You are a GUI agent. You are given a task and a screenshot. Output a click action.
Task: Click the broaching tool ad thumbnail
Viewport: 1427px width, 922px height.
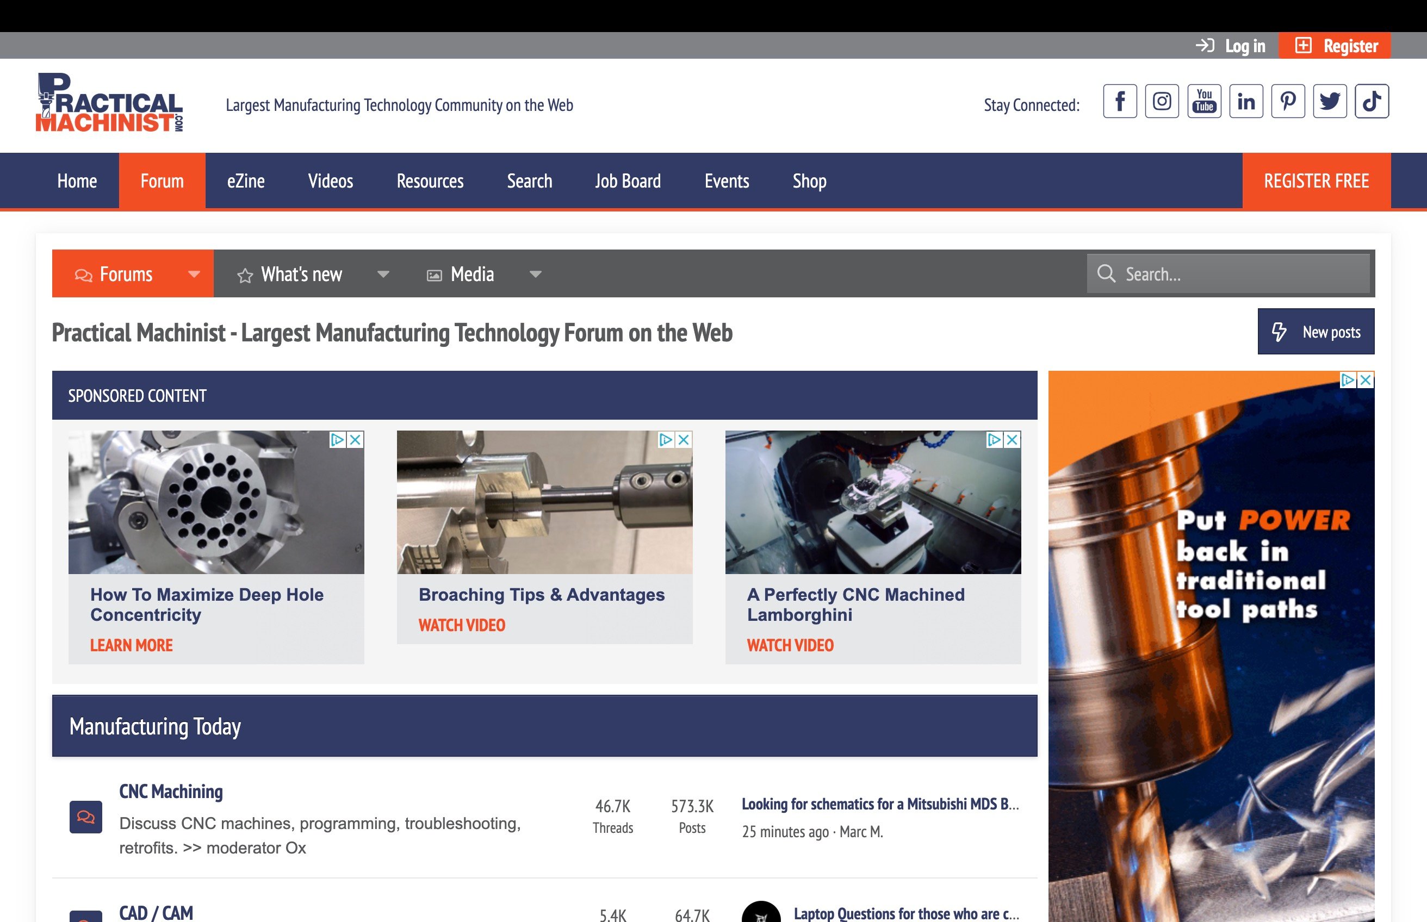pyautogui.click(x=544, y=502)
